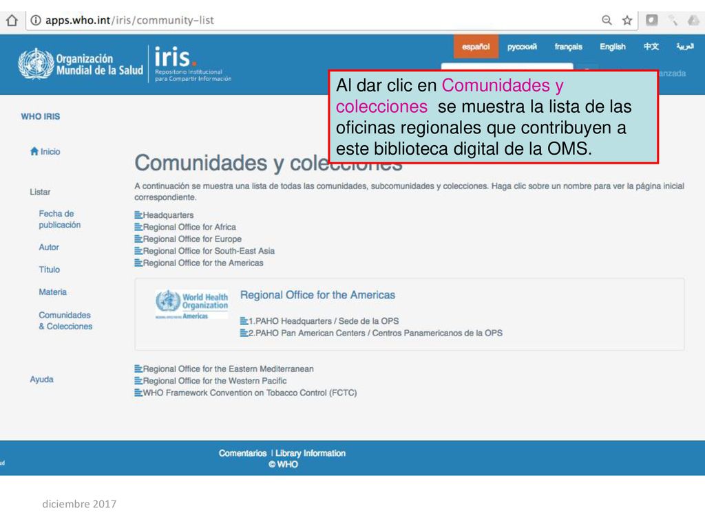Screen dimensions: 705x528
Task: Go to Inicio in sidebar
Action: coord(50,151)
